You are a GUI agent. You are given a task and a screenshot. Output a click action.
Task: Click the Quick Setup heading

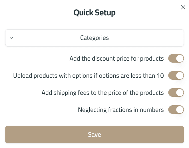pos(94,13)
